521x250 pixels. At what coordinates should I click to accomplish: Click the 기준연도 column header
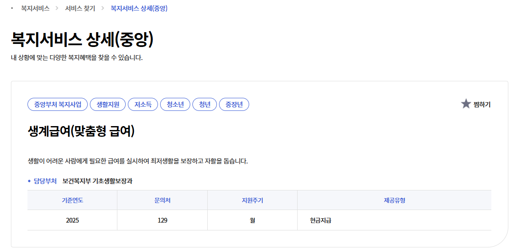(x=72, y=200)
